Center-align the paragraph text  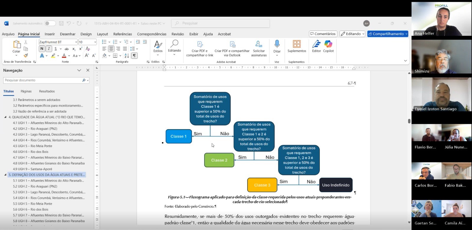coord(111,49)
